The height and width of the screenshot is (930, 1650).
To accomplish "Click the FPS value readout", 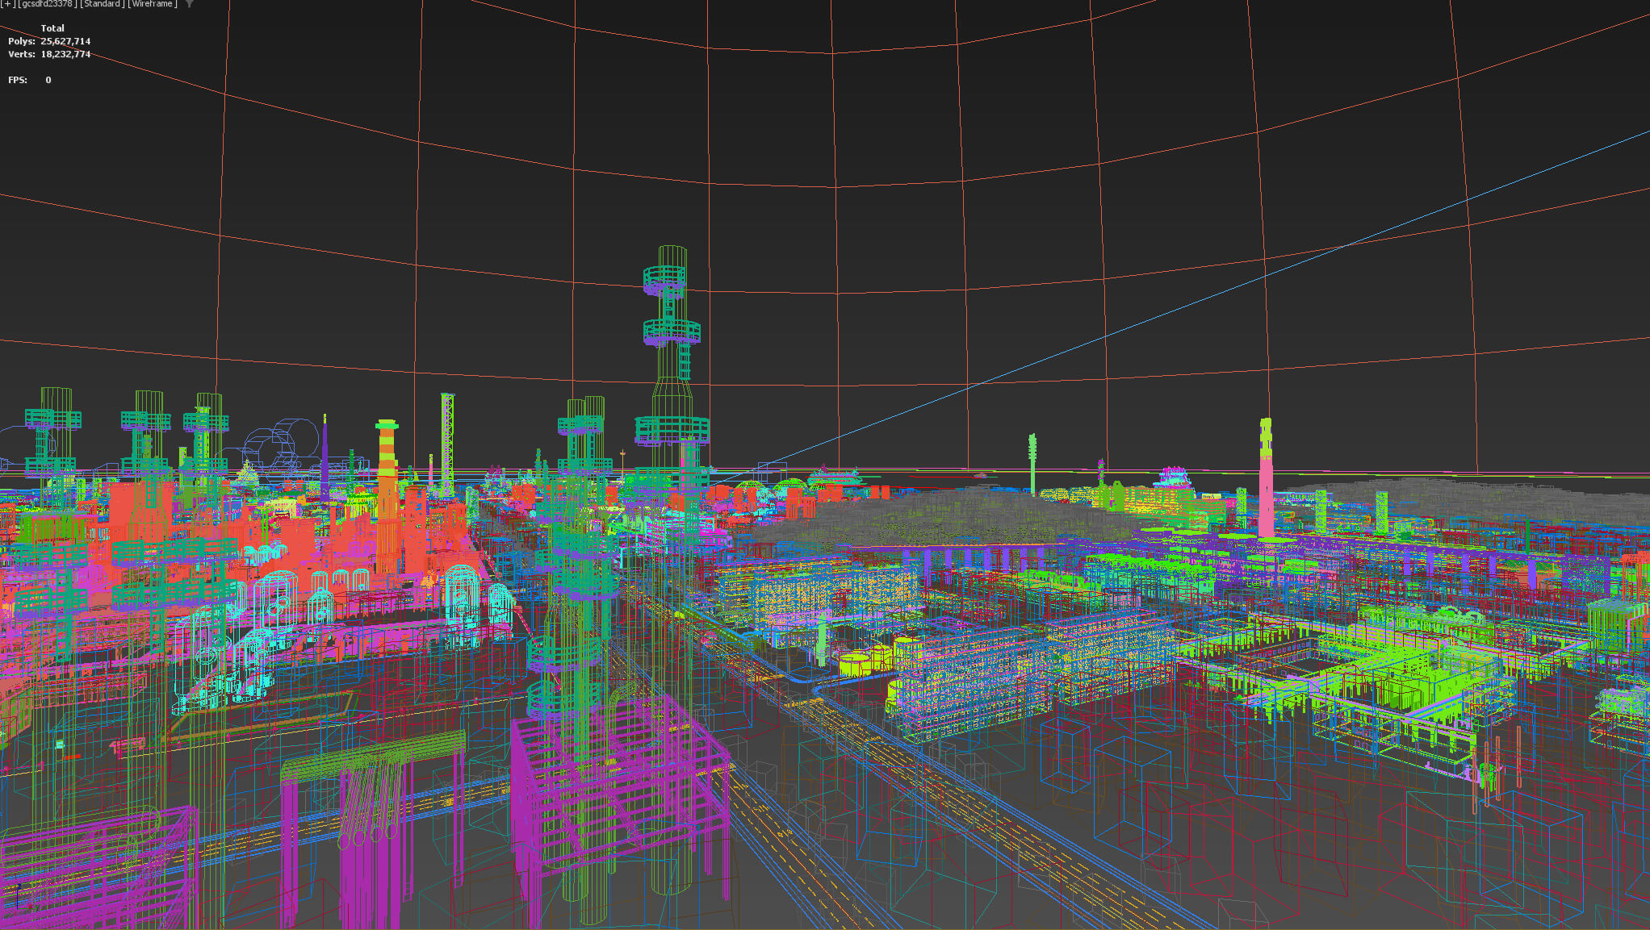I will coord(48,80).
